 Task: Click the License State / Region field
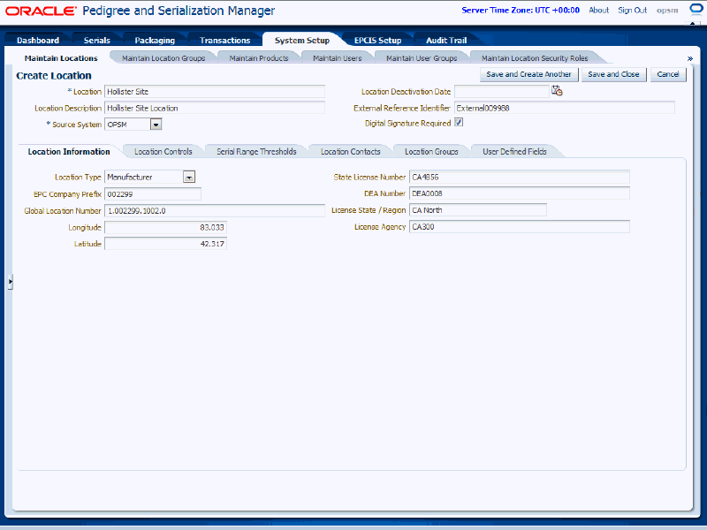coord(478,210)
